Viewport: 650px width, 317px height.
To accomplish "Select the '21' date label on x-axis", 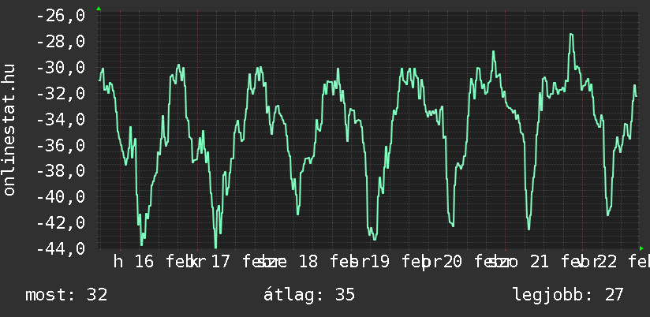I will [540, 262].
